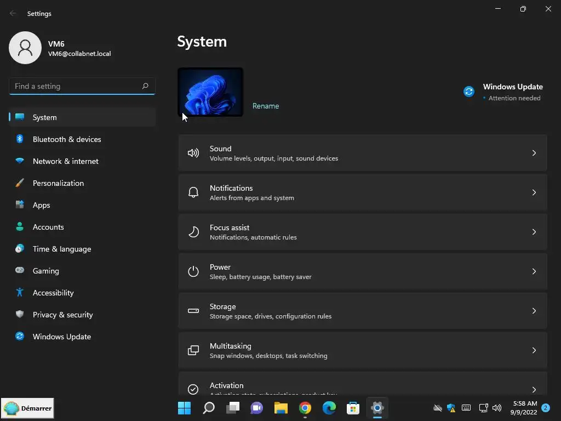Open Personalization section

click(82, 183)
